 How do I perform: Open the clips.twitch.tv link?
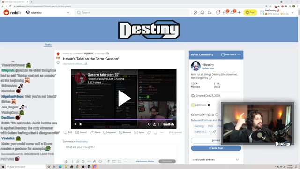click(75, 64)
